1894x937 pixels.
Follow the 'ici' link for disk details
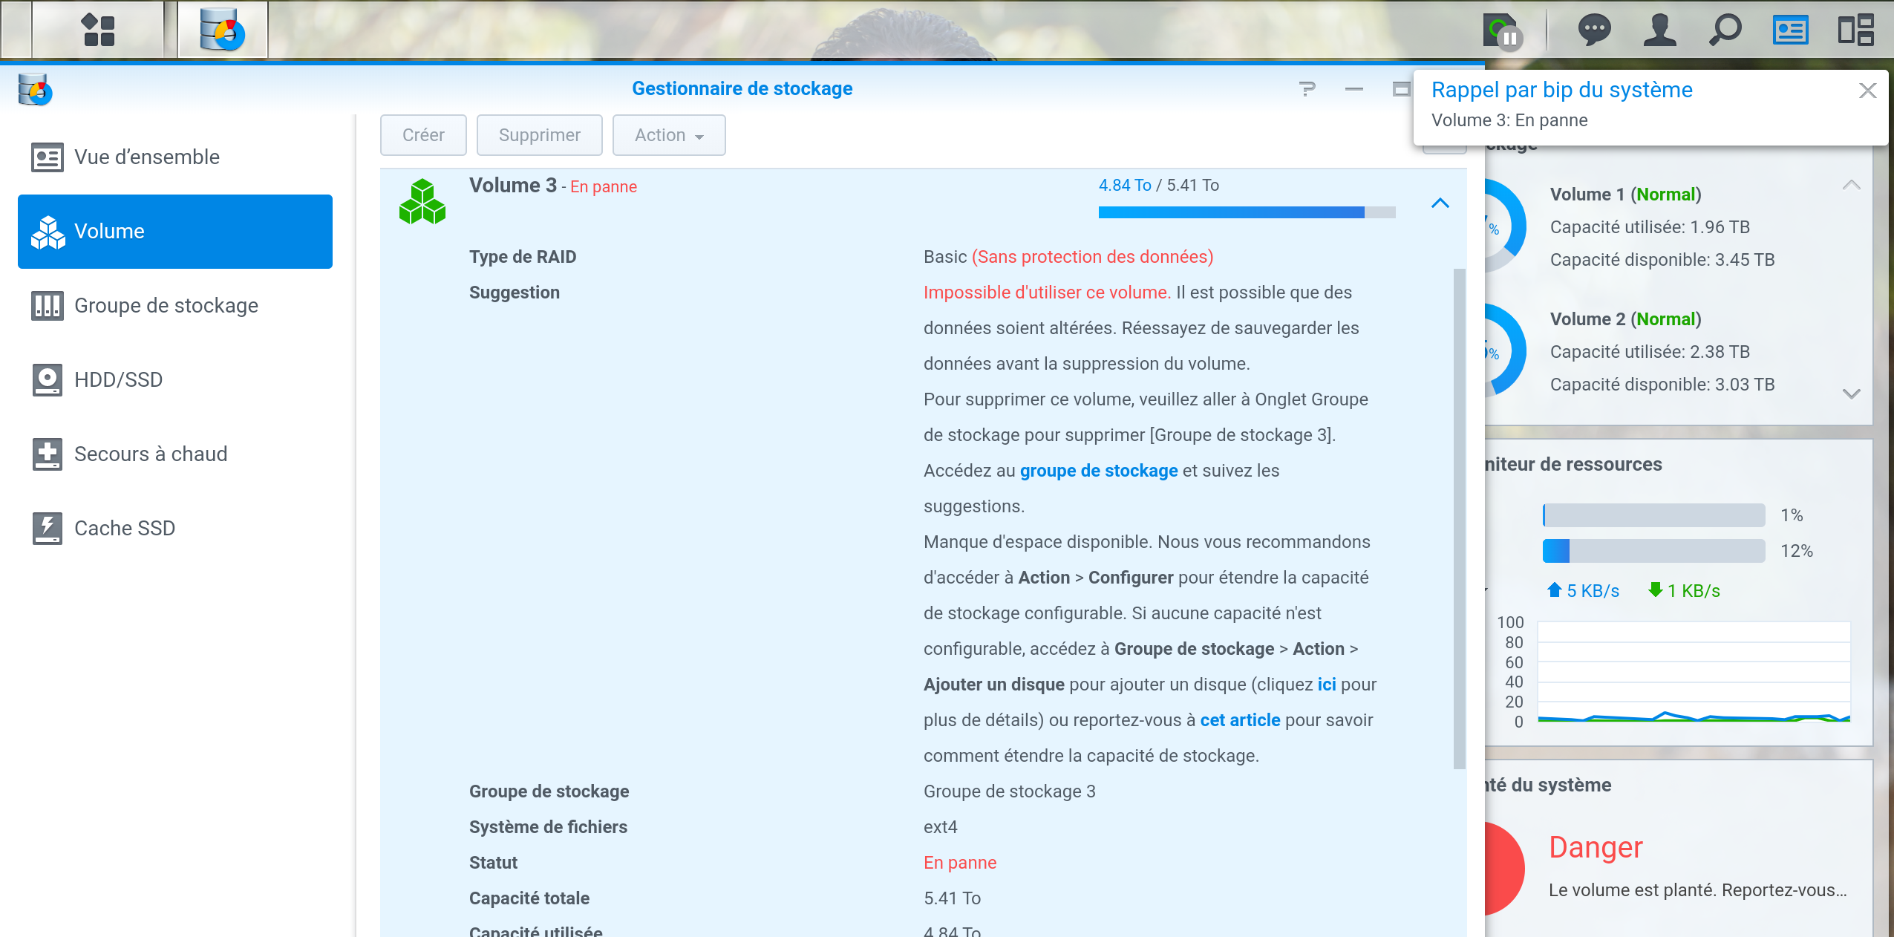[1327, 685]
